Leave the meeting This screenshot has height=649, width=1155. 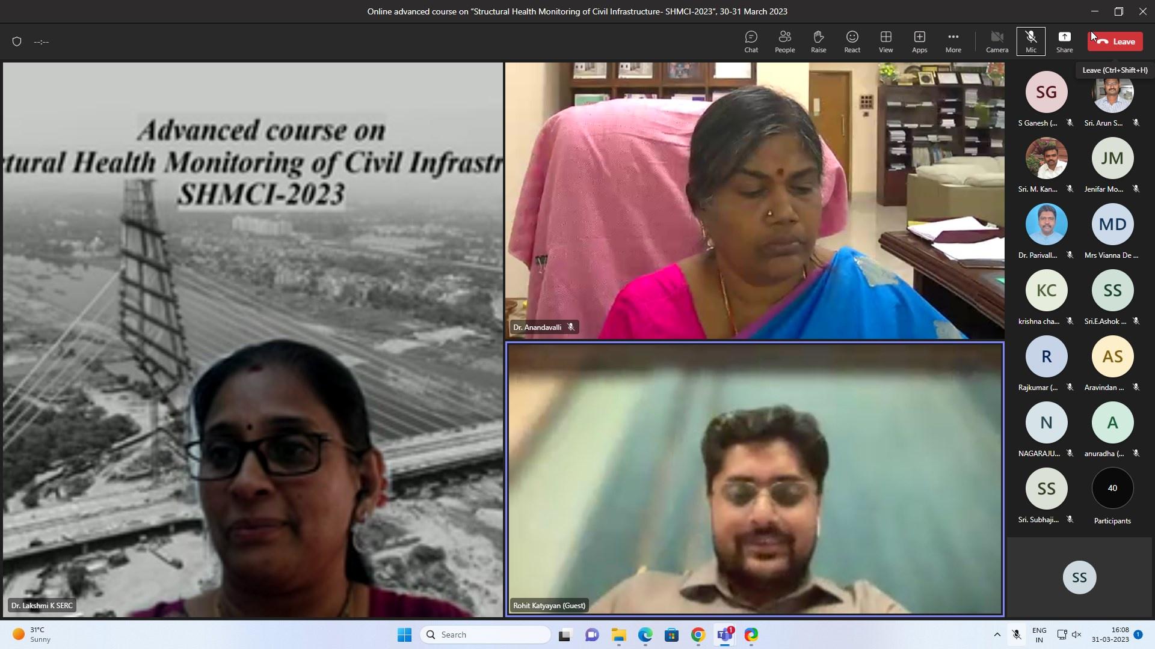[x=1115, y=41]
